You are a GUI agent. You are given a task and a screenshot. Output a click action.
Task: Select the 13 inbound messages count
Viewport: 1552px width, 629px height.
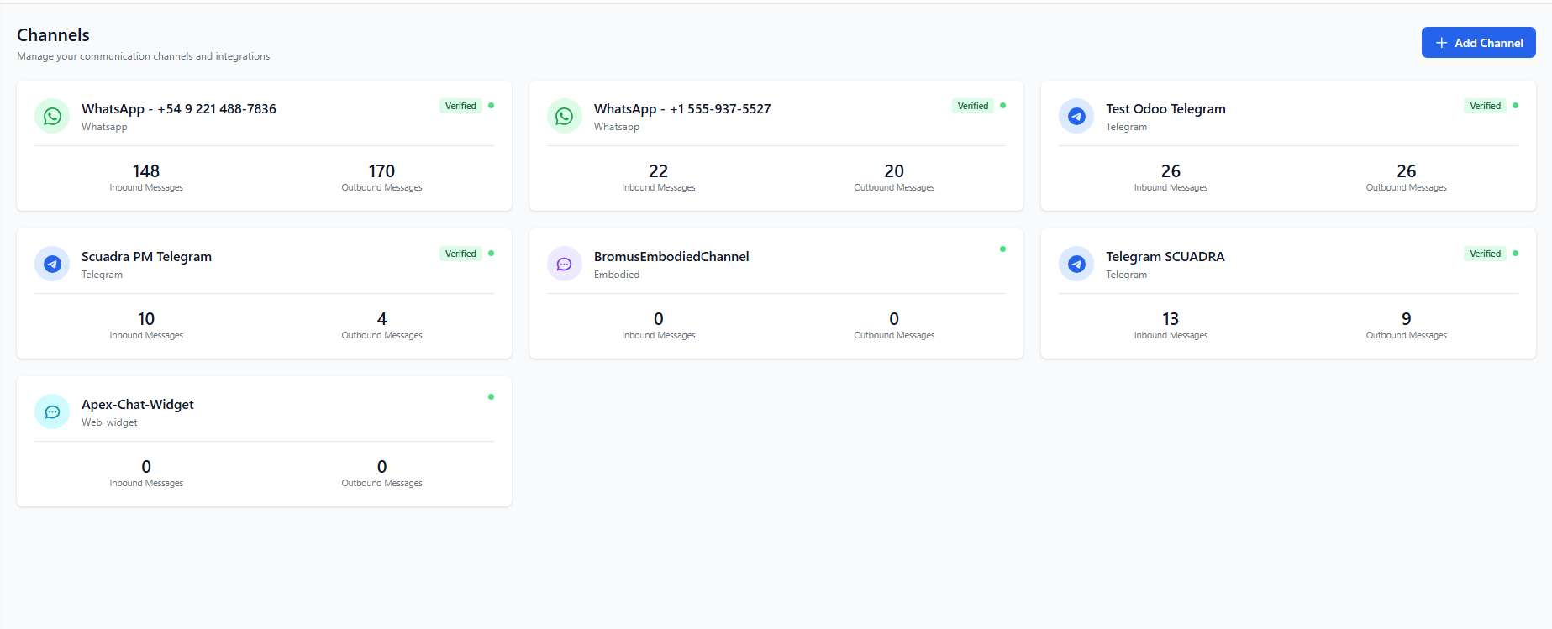click(x=1171, y=319)
